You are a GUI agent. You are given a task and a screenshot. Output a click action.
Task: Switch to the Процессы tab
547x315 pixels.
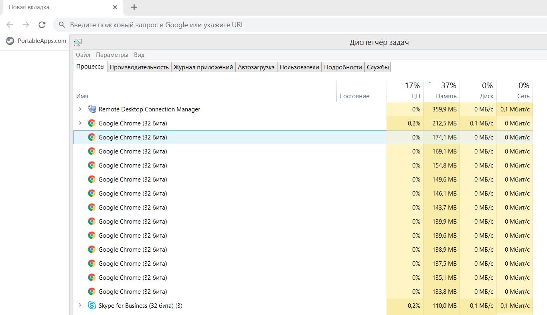(91, 67)
